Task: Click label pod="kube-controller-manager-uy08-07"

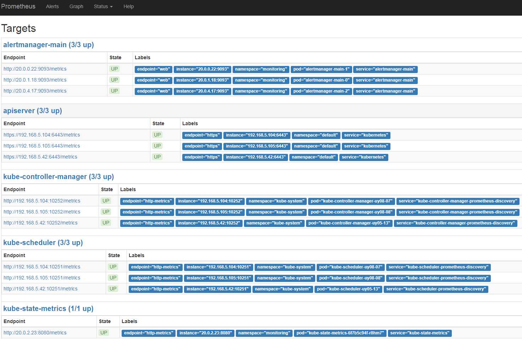Action: (x=351, y=201)
